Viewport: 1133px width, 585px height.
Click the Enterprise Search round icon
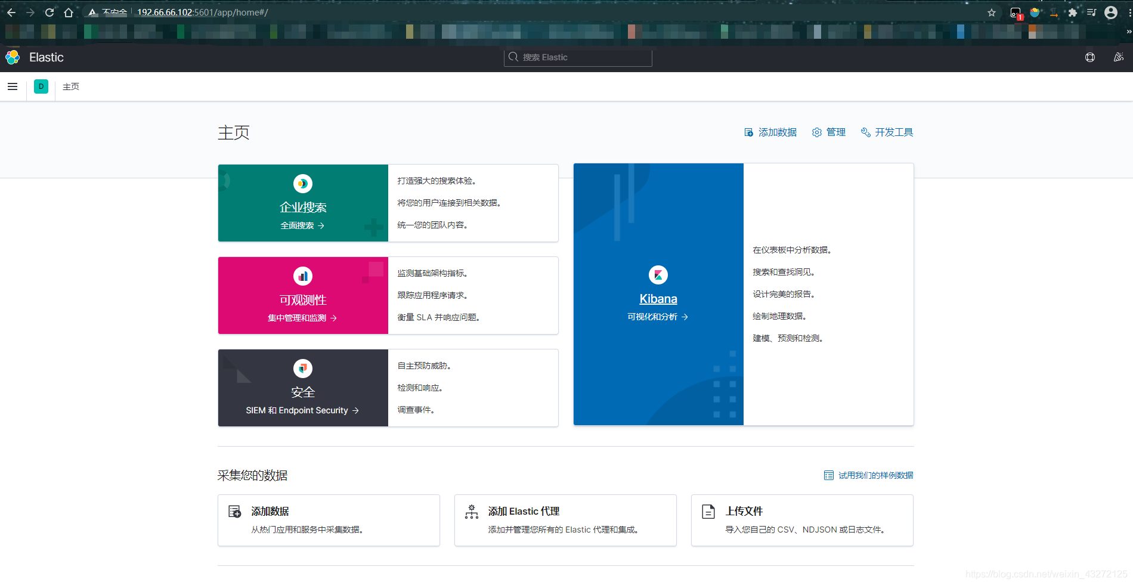303,184
